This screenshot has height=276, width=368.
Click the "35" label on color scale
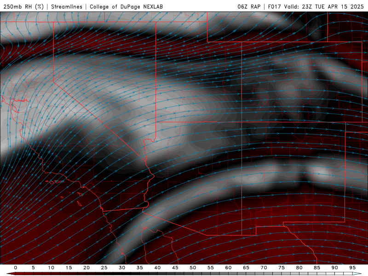(140, 268)
